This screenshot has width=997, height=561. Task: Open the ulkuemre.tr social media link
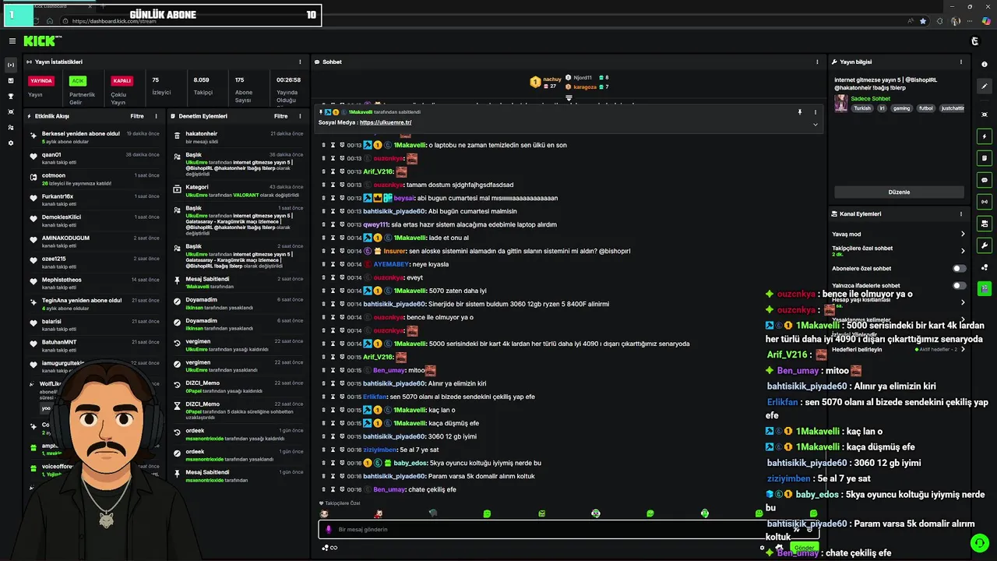pyautogui.click(x=386, y=122)
